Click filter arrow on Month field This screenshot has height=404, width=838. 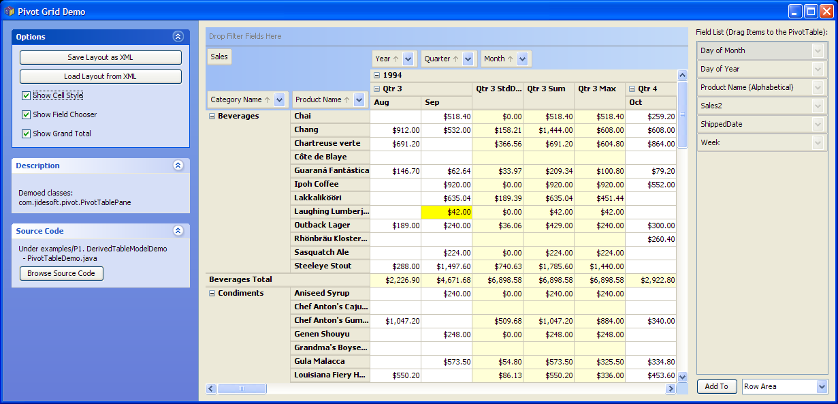522,59
